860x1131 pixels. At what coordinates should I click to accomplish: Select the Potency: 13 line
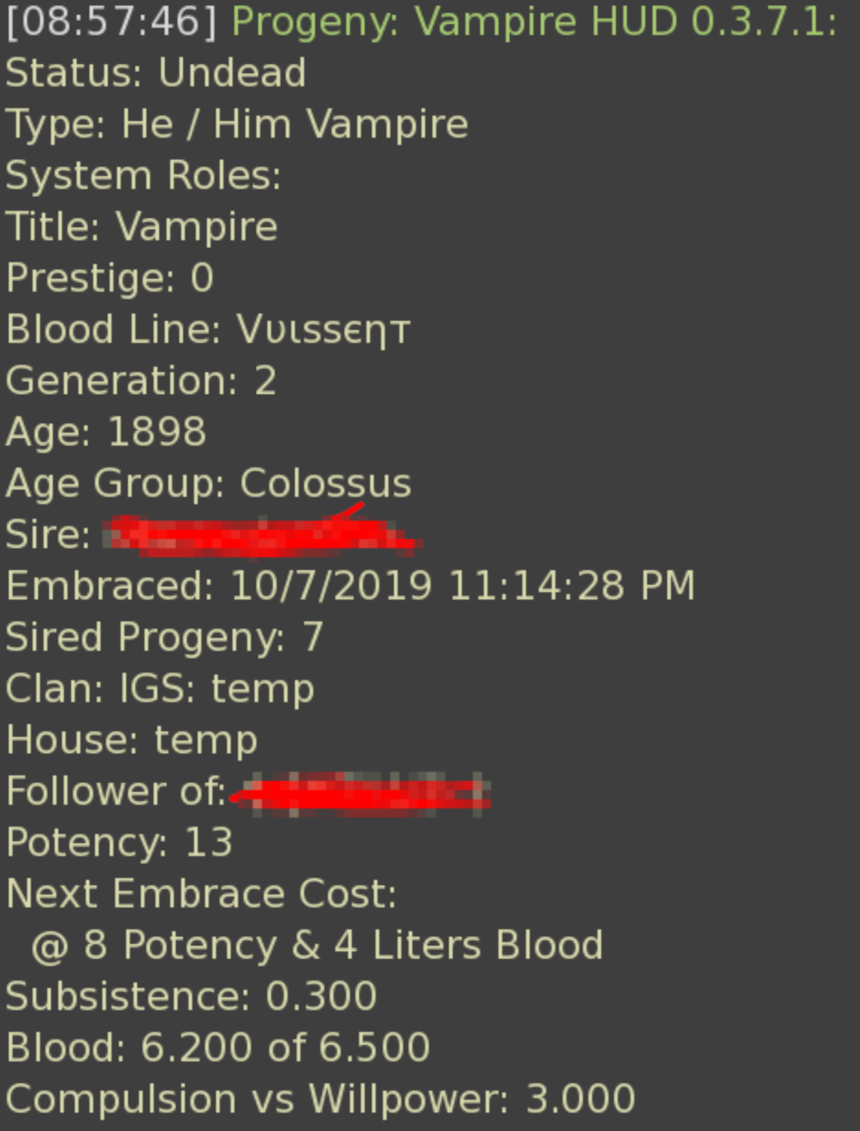[119, 842]
